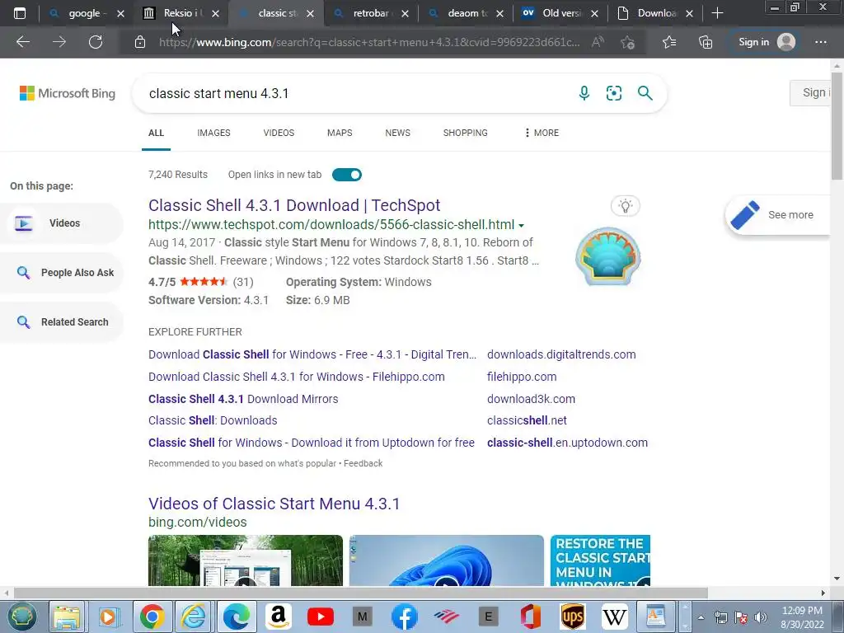Click the vertical scrollbar thumb
The height and width of the screenshot is (633, 844).
point(837,126)
